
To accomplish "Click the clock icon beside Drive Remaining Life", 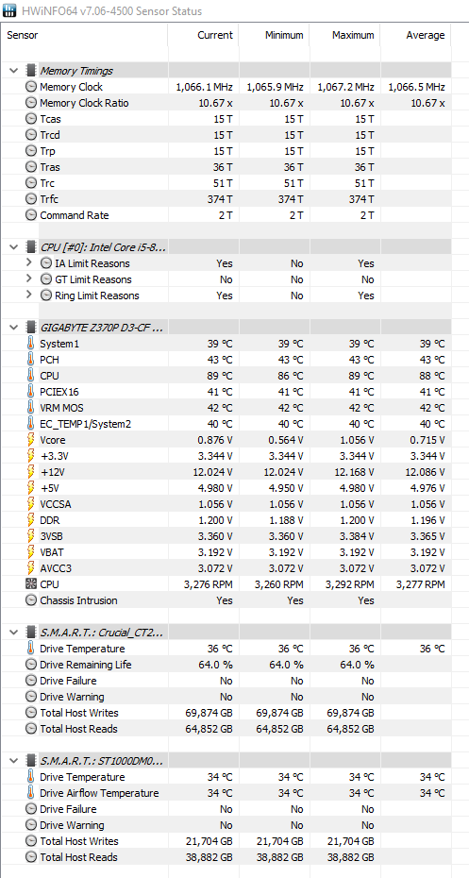I will (x=31, y=665).
